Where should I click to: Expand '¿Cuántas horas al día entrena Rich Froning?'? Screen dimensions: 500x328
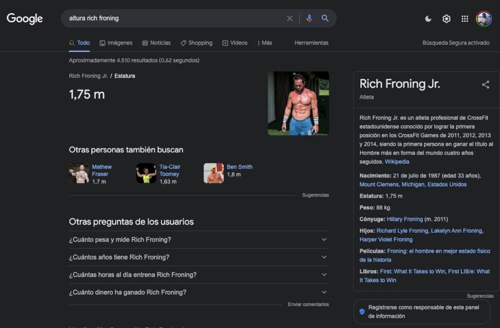point(199,275)
